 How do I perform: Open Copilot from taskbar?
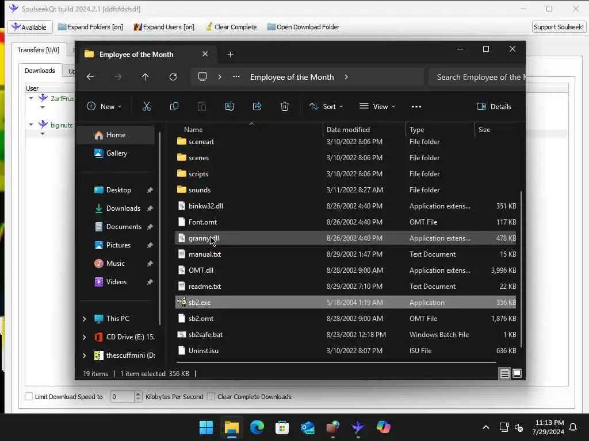pos(383,427)
